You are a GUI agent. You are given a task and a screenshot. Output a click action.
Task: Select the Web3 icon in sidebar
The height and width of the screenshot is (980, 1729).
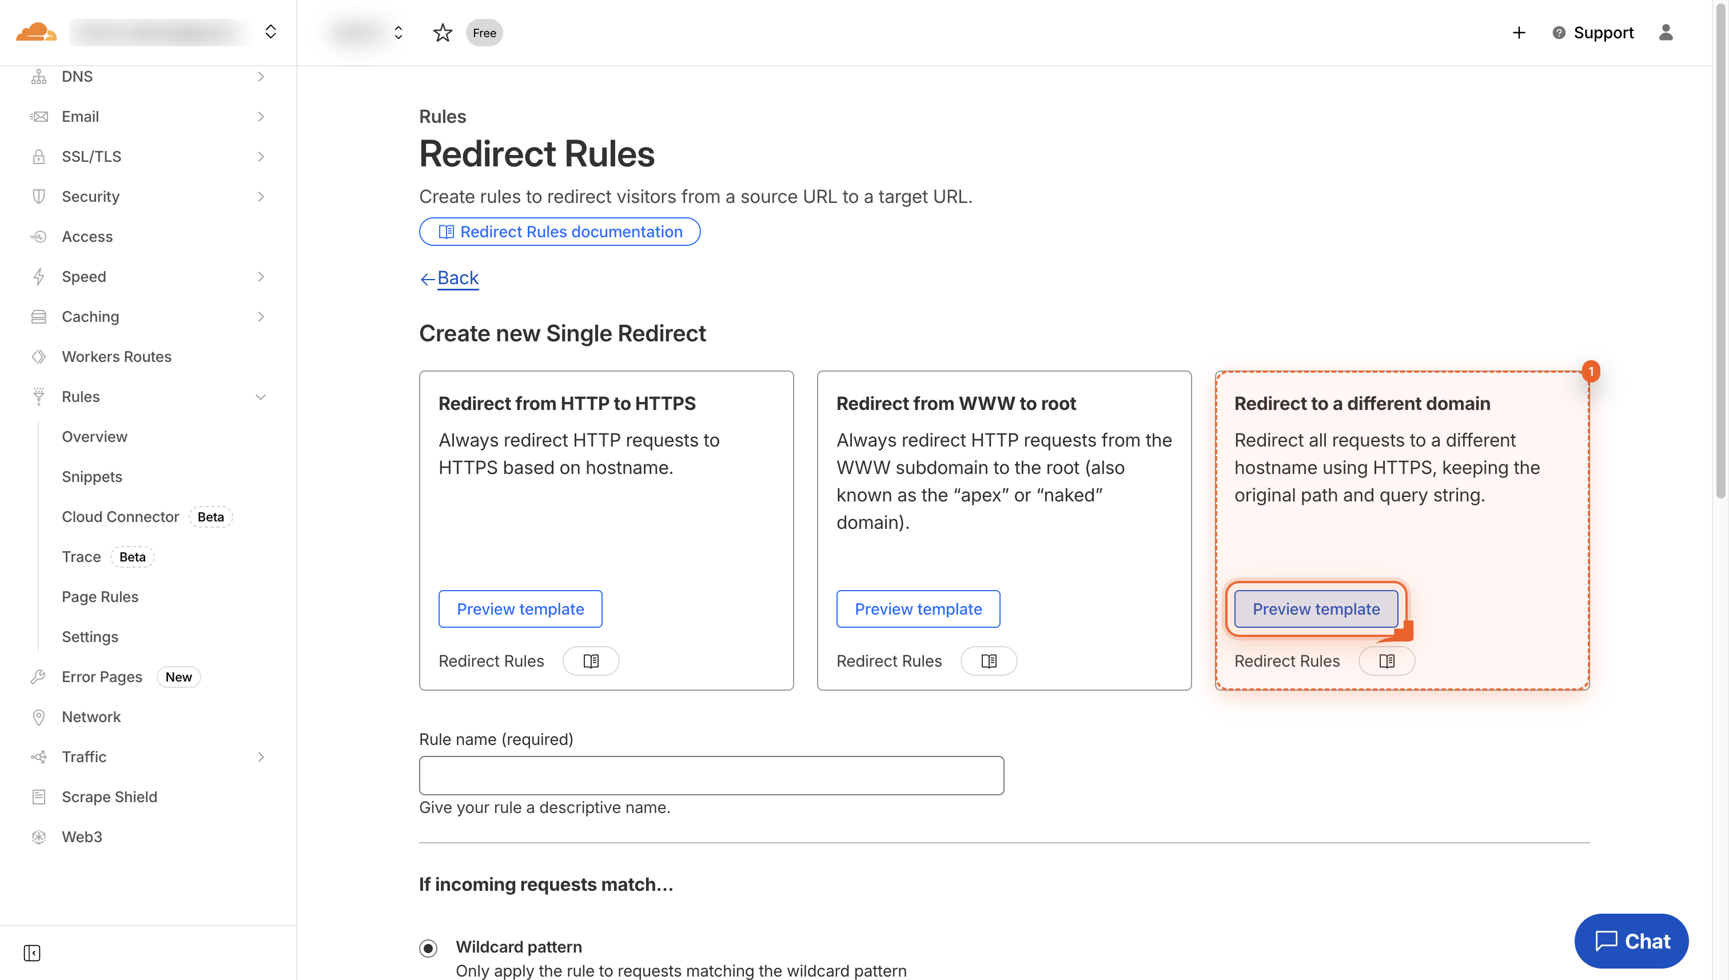[38, 836]
